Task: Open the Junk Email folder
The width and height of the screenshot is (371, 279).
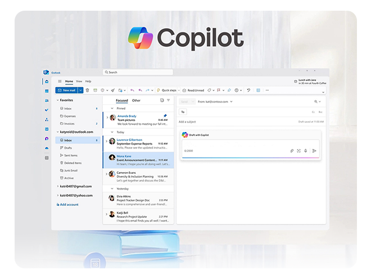Action: point(78,170)
